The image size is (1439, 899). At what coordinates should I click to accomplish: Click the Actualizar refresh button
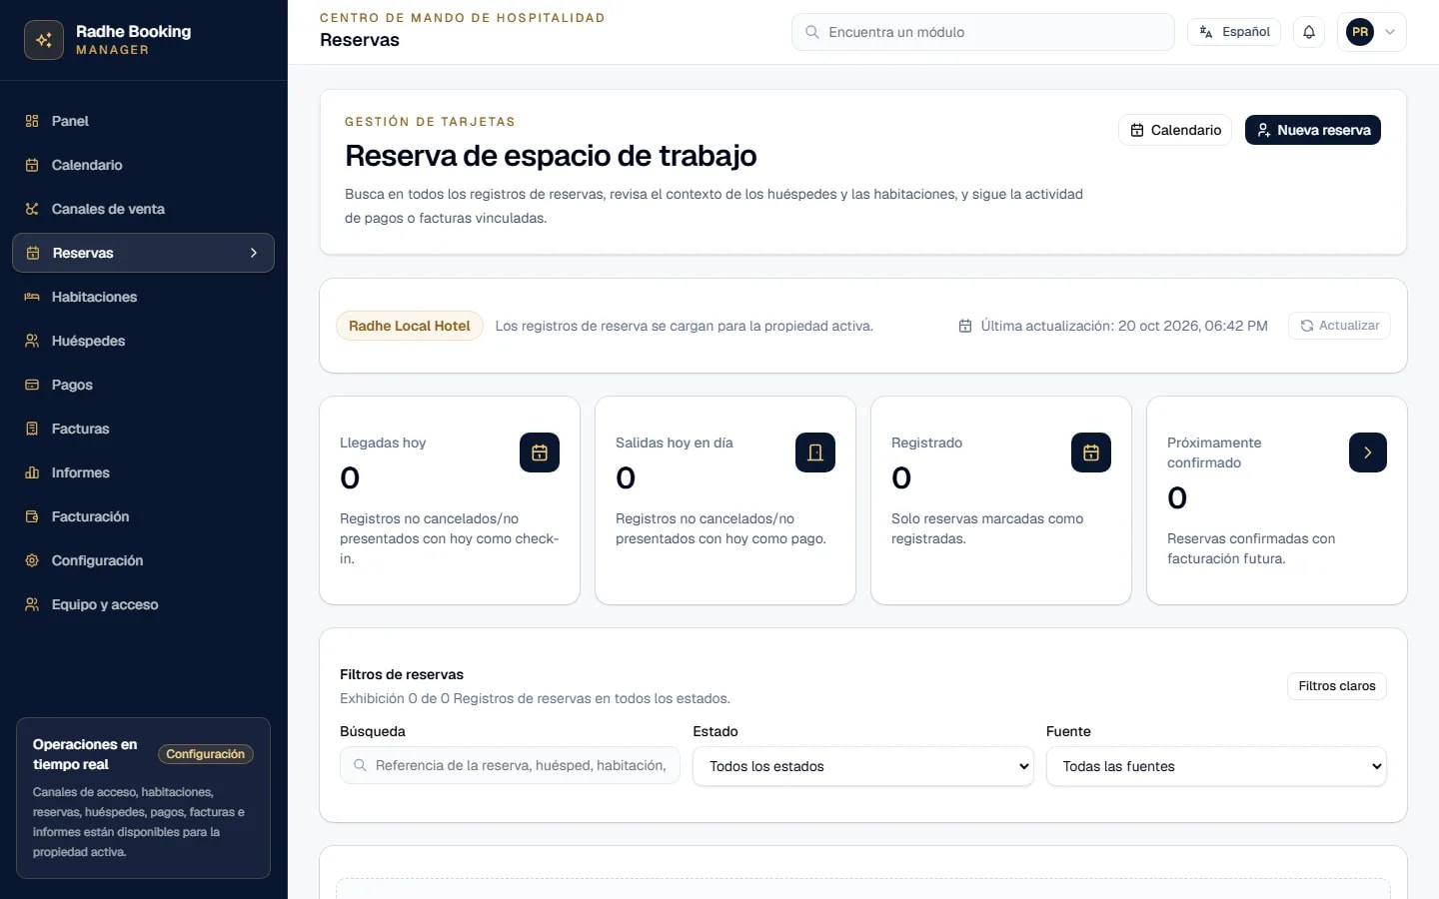tap(1339, 326)
